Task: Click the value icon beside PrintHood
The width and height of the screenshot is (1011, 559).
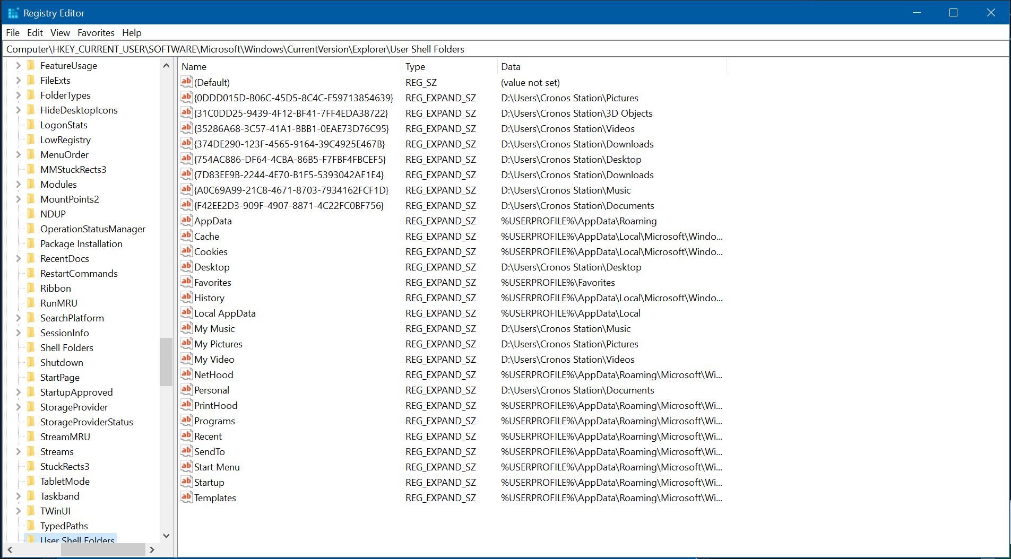Action: coord(186,405)
